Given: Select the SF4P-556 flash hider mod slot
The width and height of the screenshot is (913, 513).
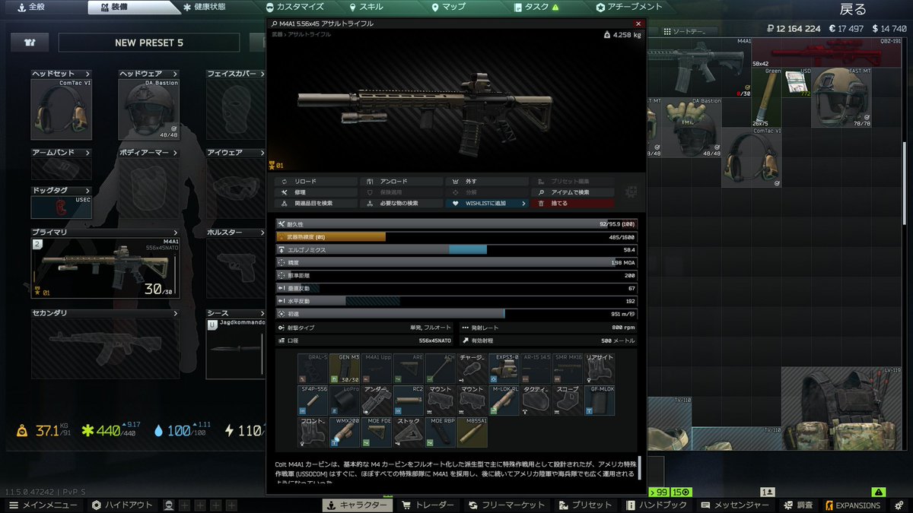Looking at the screenshot, I should click(x=313, y=400).
